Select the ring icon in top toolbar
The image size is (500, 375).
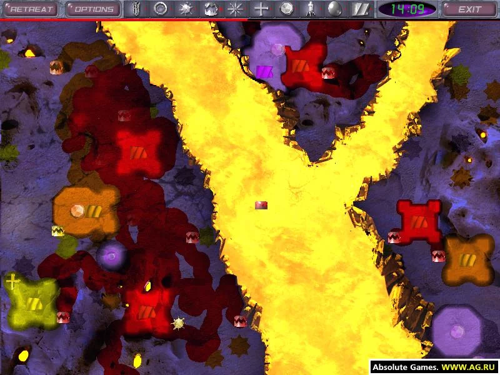point(160,9)
